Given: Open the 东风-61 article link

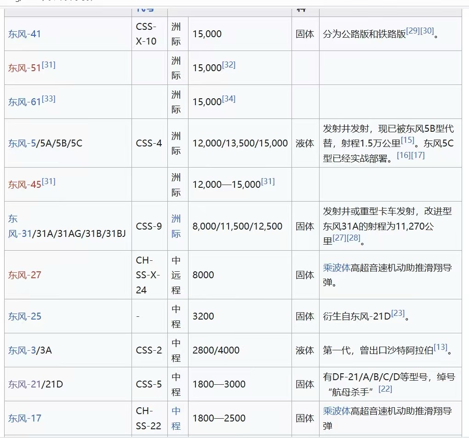Looking at the screenshot, I should (x=24, y=102).
